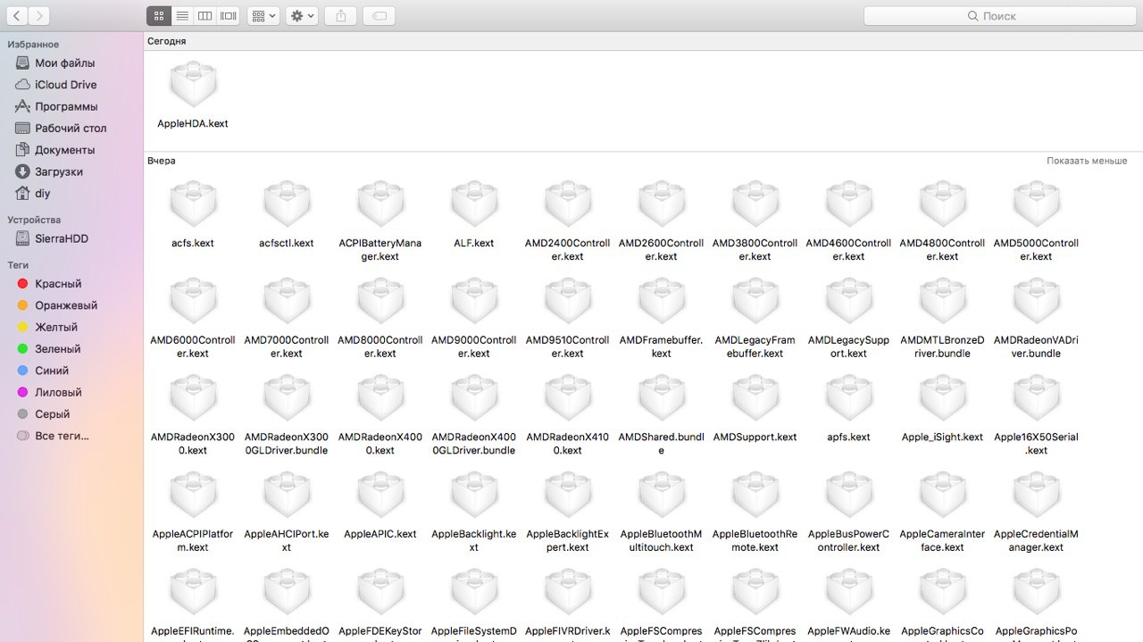Select the AMDFramebuffer.kext icon
The width and height of the screenshot is (1143, 642).
[662, 301]
